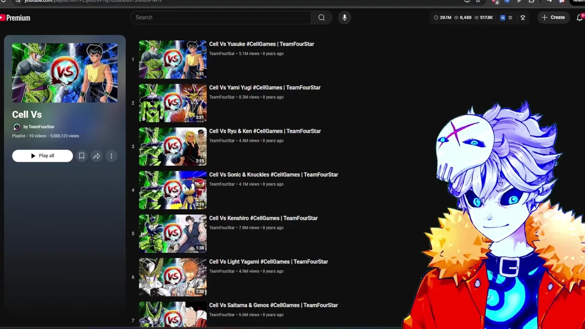Click '7.8M views • 8 years ago' text
Screen dimensions: 585x329
point(261,228)
